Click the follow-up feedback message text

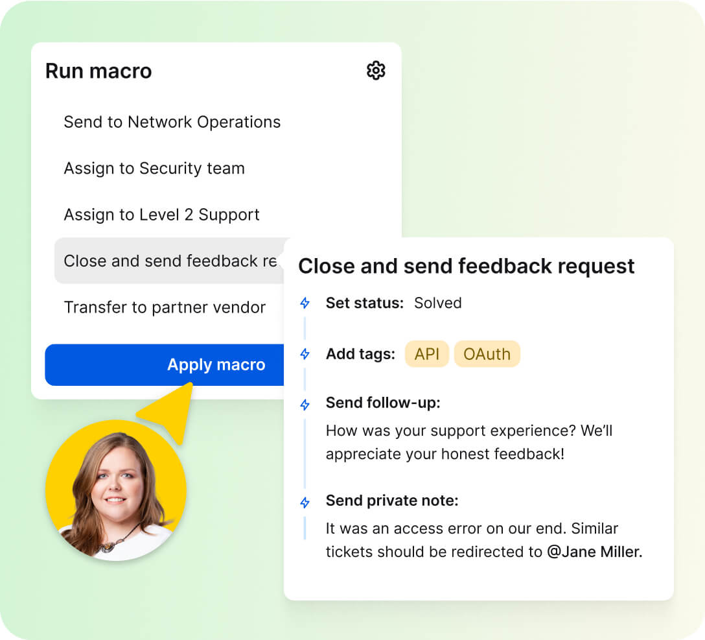[468, 442]
